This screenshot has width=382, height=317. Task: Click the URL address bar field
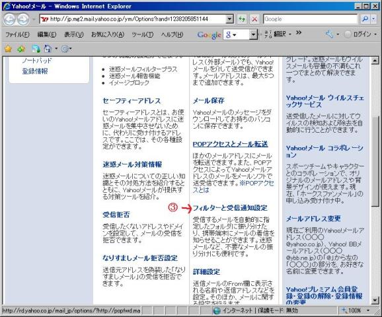pyautogui.click(x=132, y=19)
